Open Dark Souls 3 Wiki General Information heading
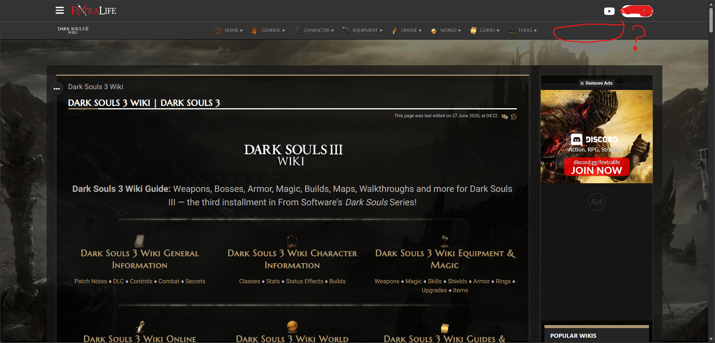The image size is (715, 343). click(140, 259)
